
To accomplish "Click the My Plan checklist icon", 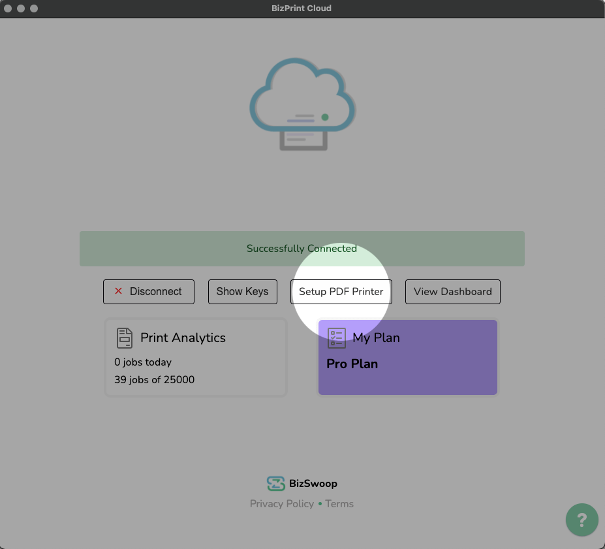I will 336,337.
